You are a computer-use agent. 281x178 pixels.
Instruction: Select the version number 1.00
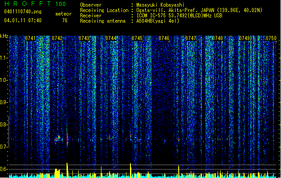click(61, 4)
